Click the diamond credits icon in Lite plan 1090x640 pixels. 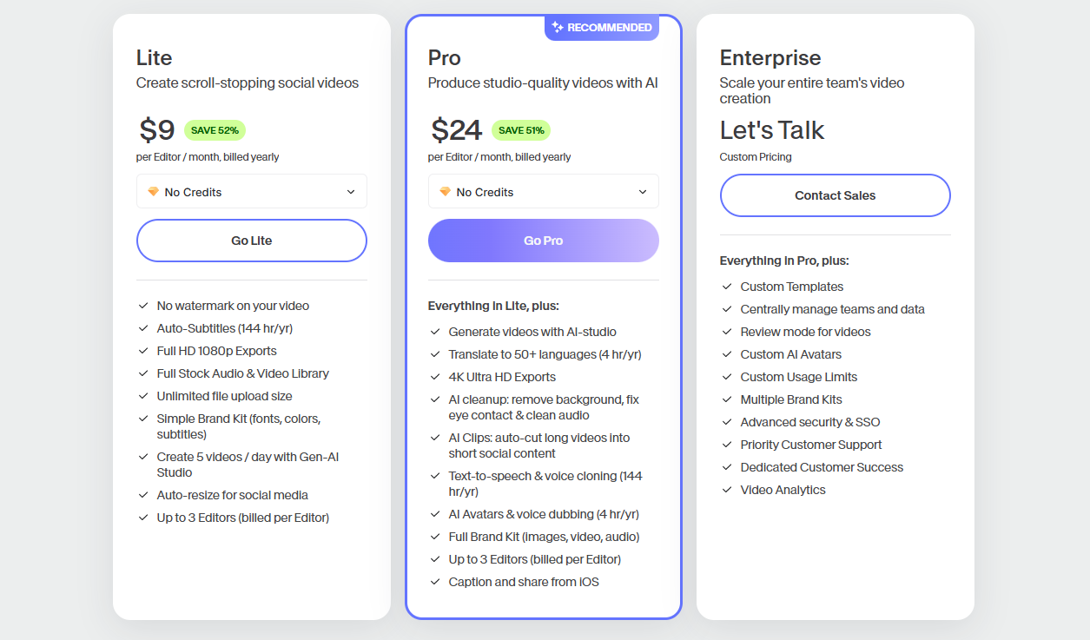tap(154, 192)
